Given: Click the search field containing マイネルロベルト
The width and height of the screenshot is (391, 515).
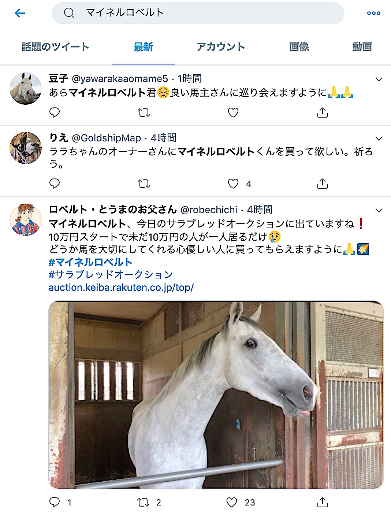Looking at the screenshot, I should click(198, 13).
